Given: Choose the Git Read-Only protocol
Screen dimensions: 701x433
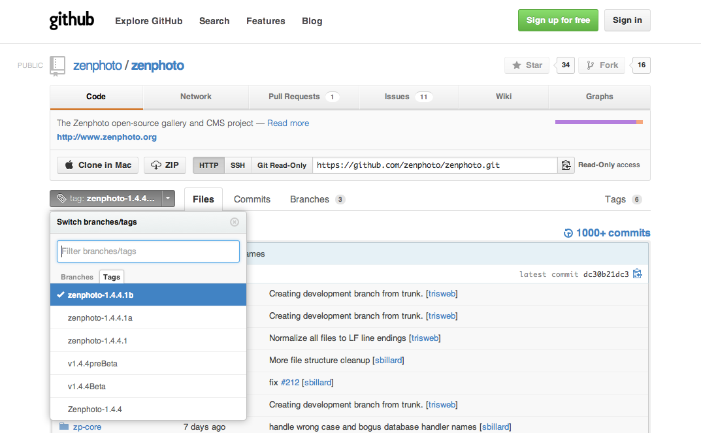Looking at the screenshot, I should coord(282,165).
